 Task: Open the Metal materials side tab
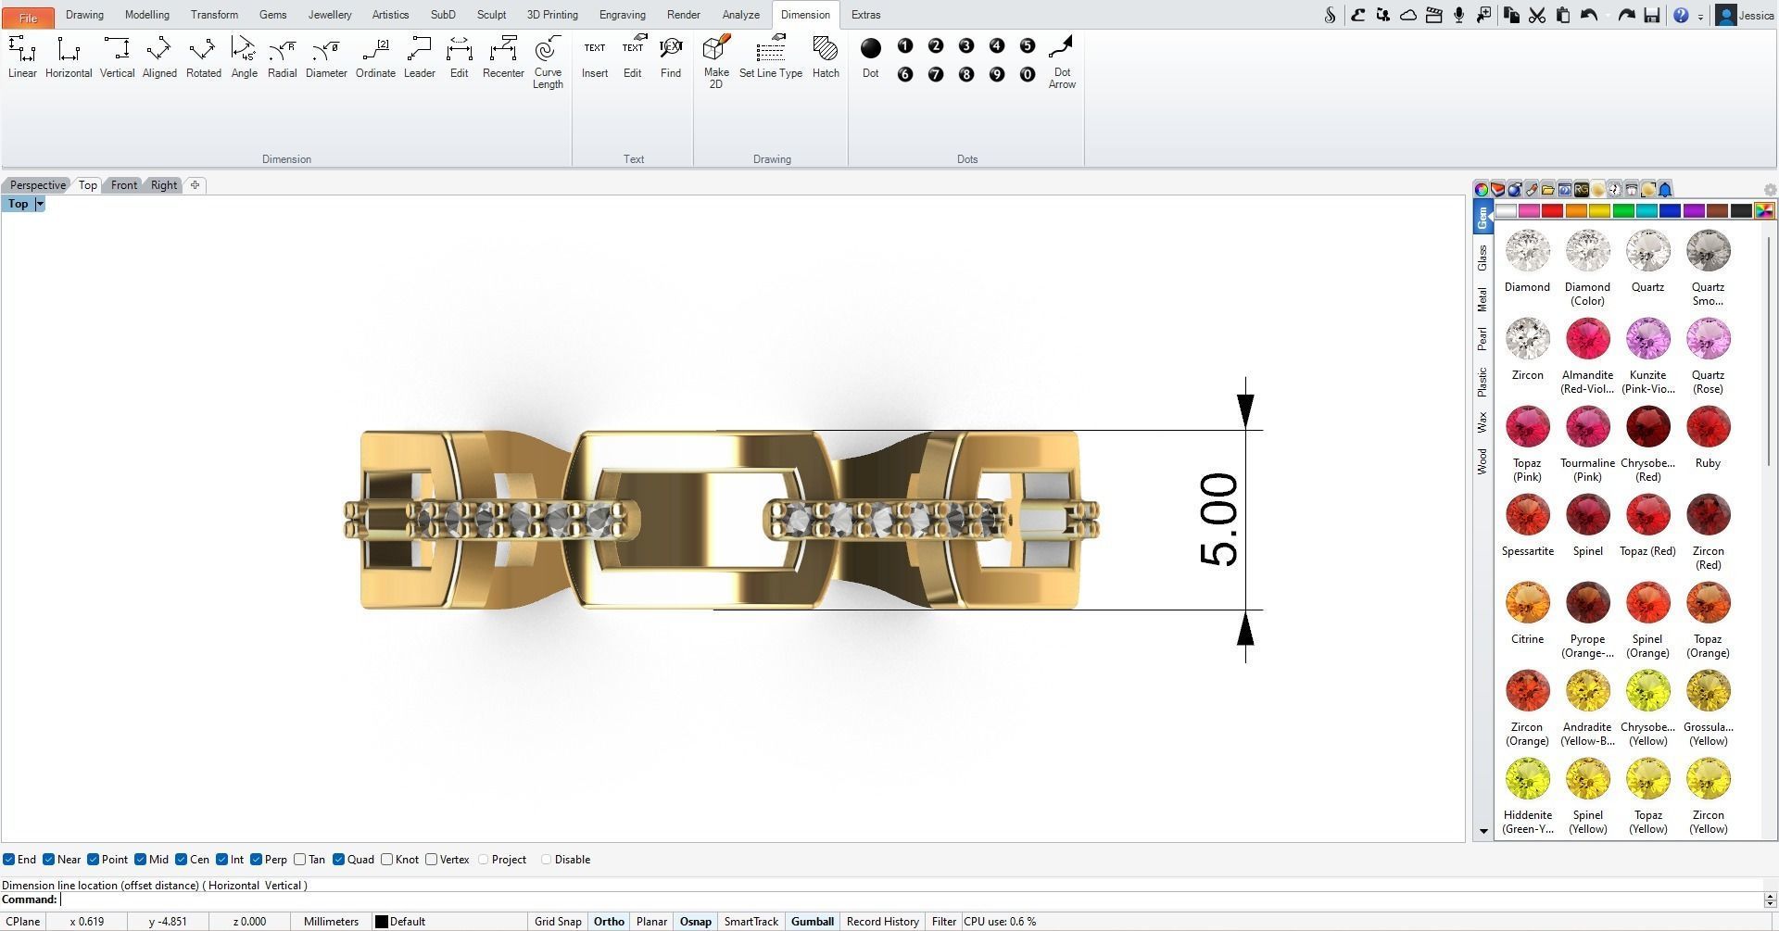click(1482, 299)
